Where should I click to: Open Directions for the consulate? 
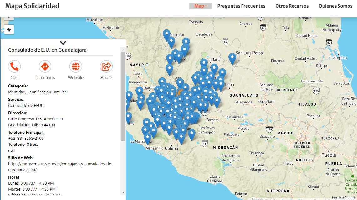[45, 66]
